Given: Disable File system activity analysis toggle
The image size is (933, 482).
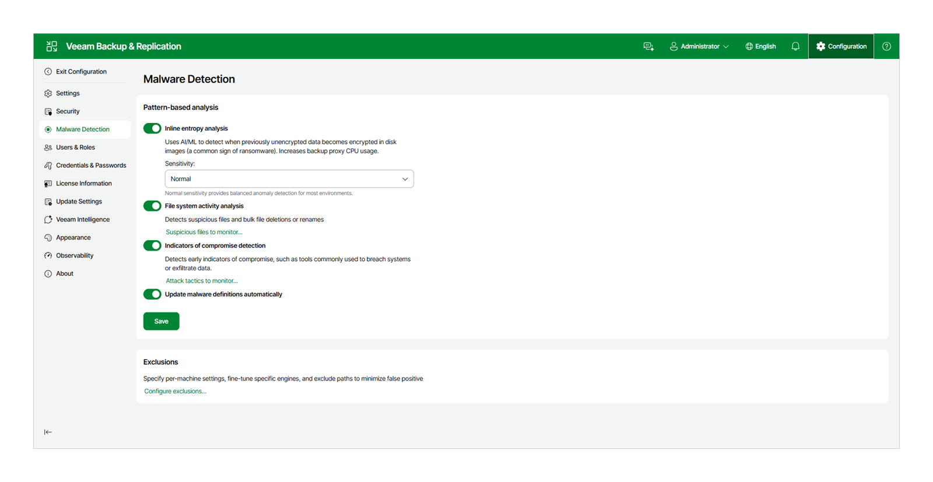Looking at the screenshot, I should (x=152, y=206).
